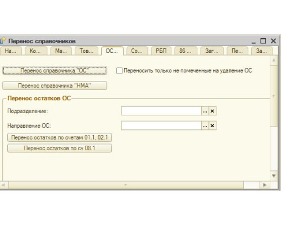Click the horizontal scrollbar's right arrow
Screen dimensions: 281x225
(265, 185)
